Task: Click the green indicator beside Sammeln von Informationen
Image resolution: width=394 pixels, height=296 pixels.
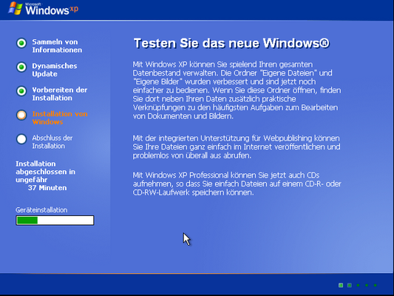Action: coord(21,43)
